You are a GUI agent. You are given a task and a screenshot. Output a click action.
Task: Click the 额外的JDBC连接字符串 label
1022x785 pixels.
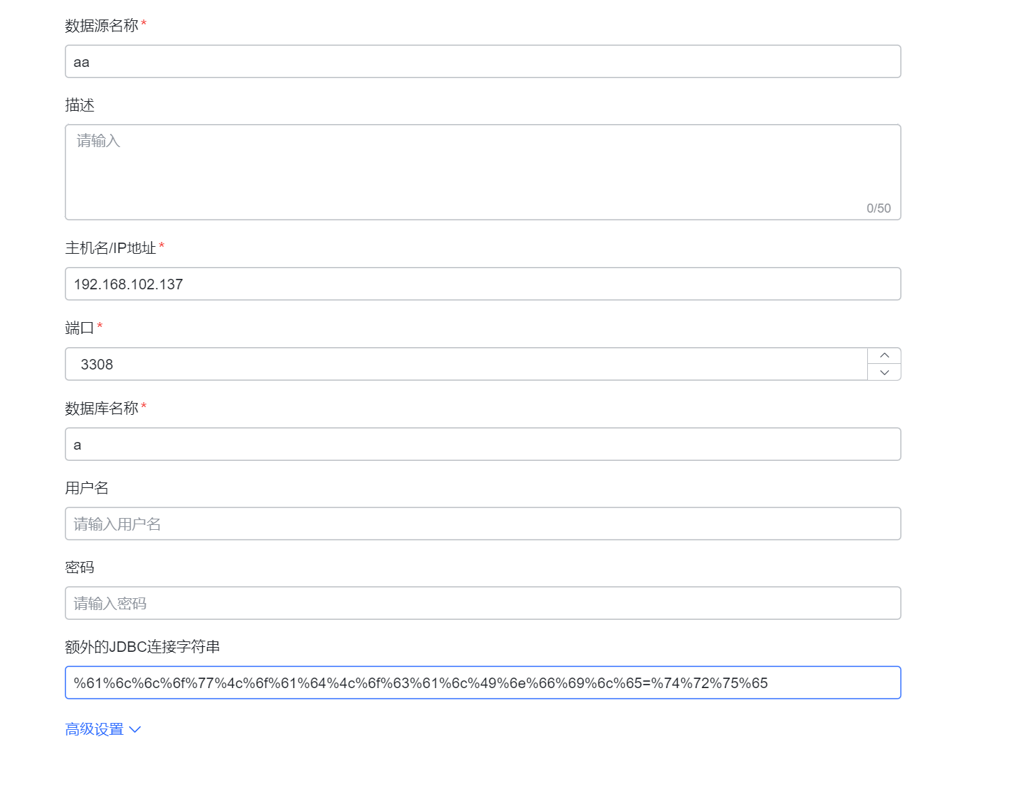[x=142, y=647]
